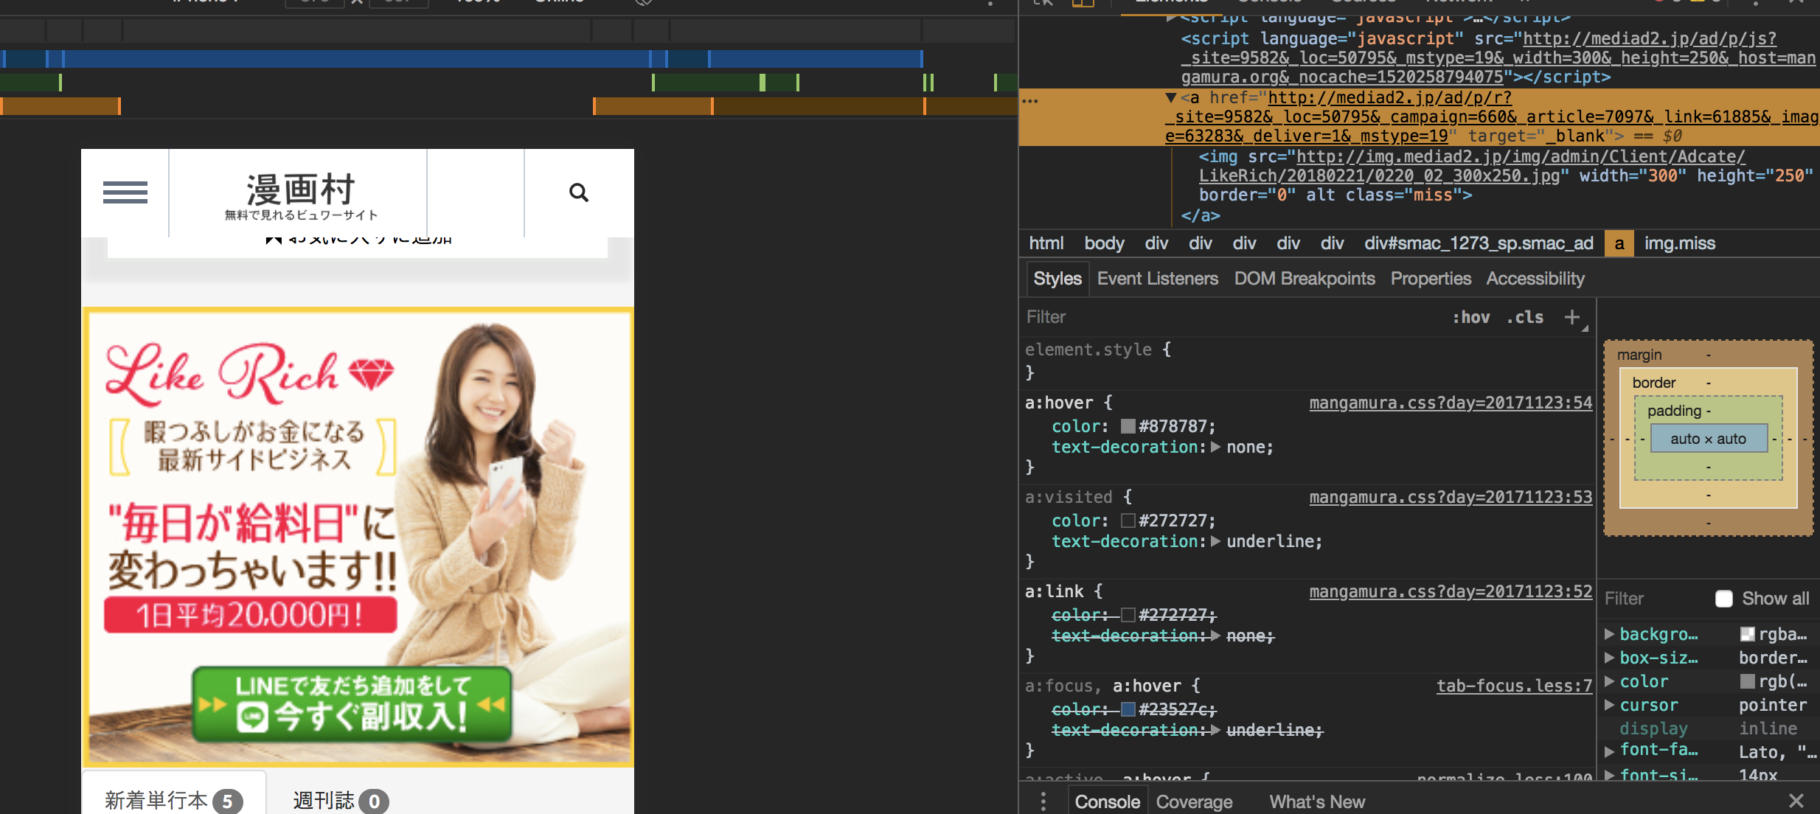Enable the Show all checkbox
Image resolution: width=1820 pixels, height=814 pixels.
tap(1723, 599)
